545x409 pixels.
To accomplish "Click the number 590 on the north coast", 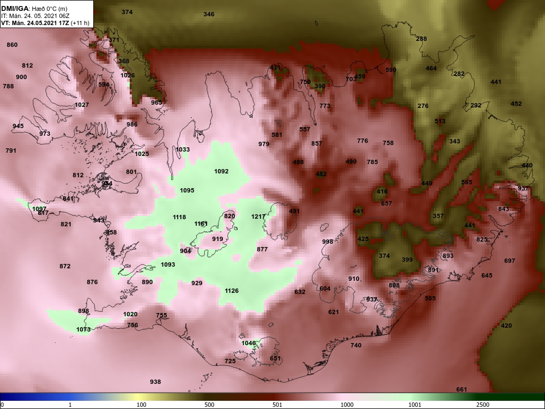I will pyautogui.click(x=391, y=70).
